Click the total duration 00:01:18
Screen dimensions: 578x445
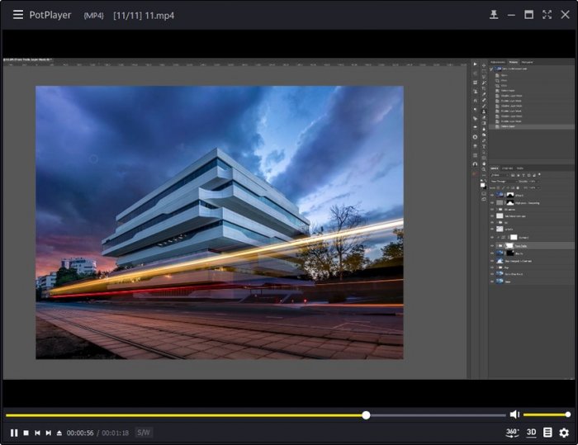tap(115, 433)
